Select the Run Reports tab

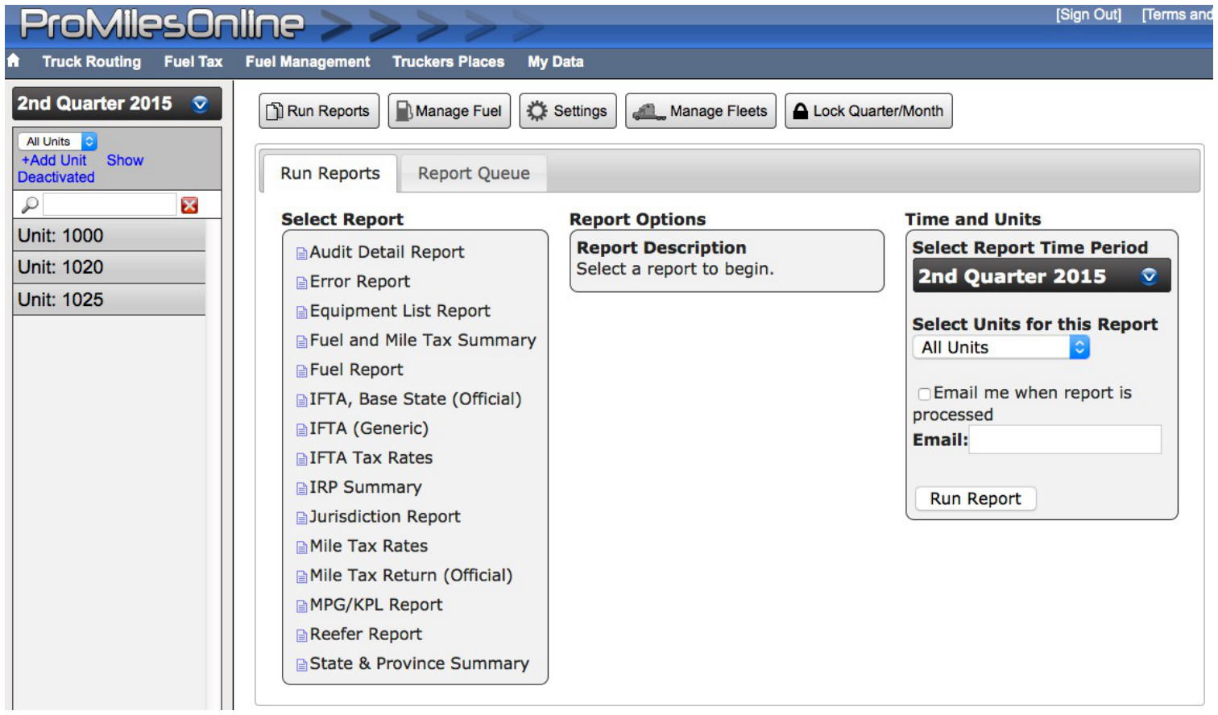(330, 173)
